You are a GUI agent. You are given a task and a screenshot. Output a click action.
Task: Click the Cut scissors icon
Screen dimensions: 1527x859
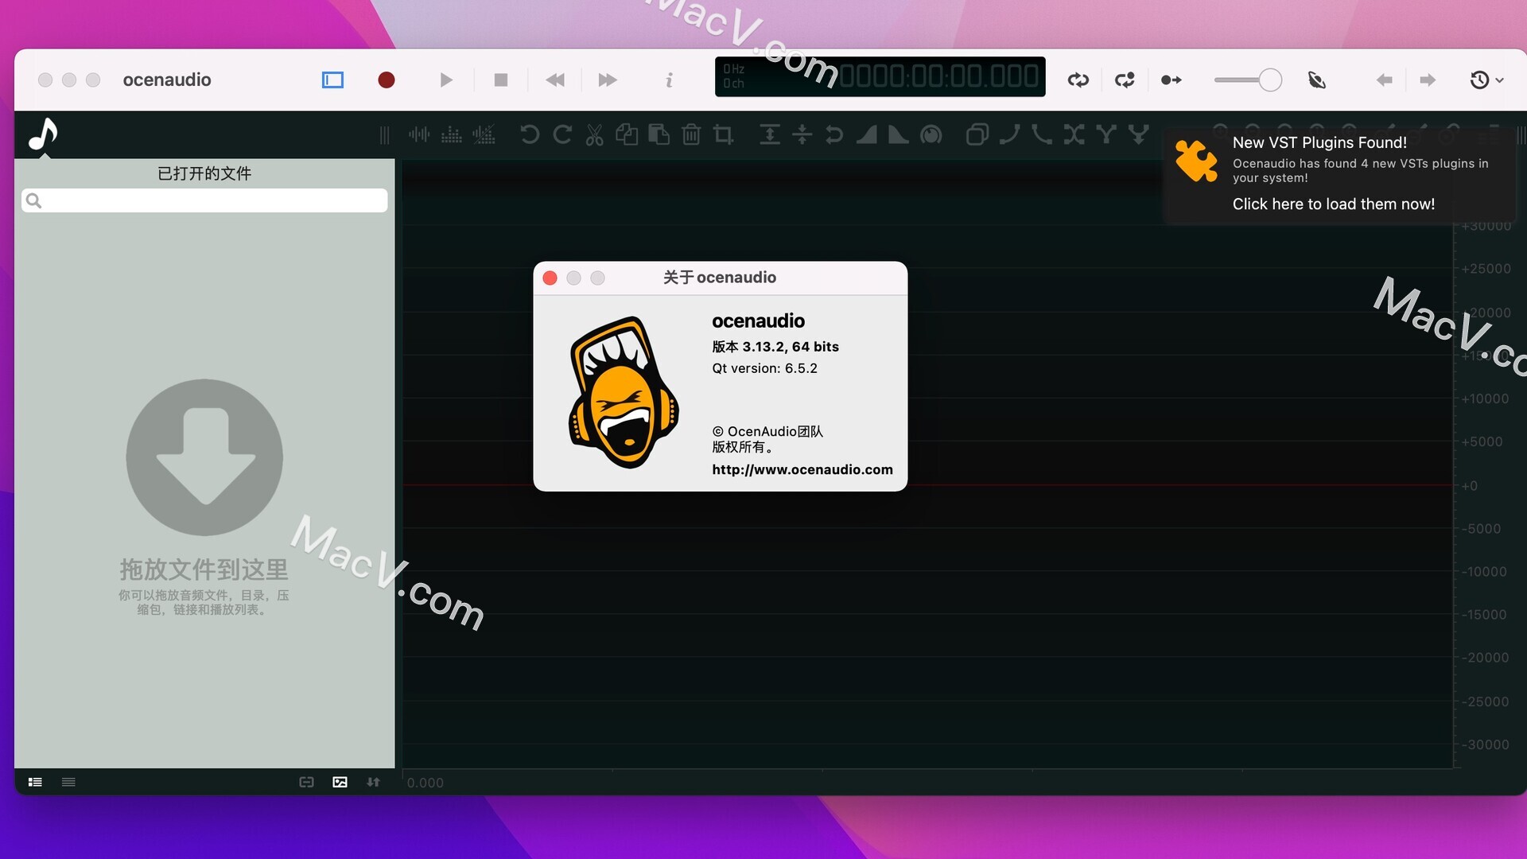point(595,134)
